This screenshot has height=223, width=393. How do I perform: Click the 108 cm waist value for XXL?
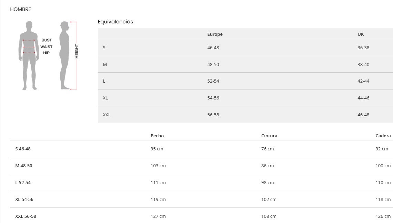point(269,216)
